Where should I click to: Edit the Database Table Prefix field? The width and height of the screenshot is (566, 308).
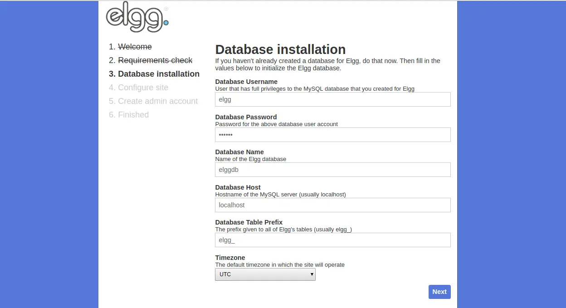(x=333, y=240)
